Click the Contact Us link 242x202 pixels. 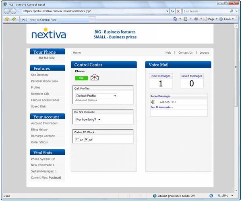[185, 53]
